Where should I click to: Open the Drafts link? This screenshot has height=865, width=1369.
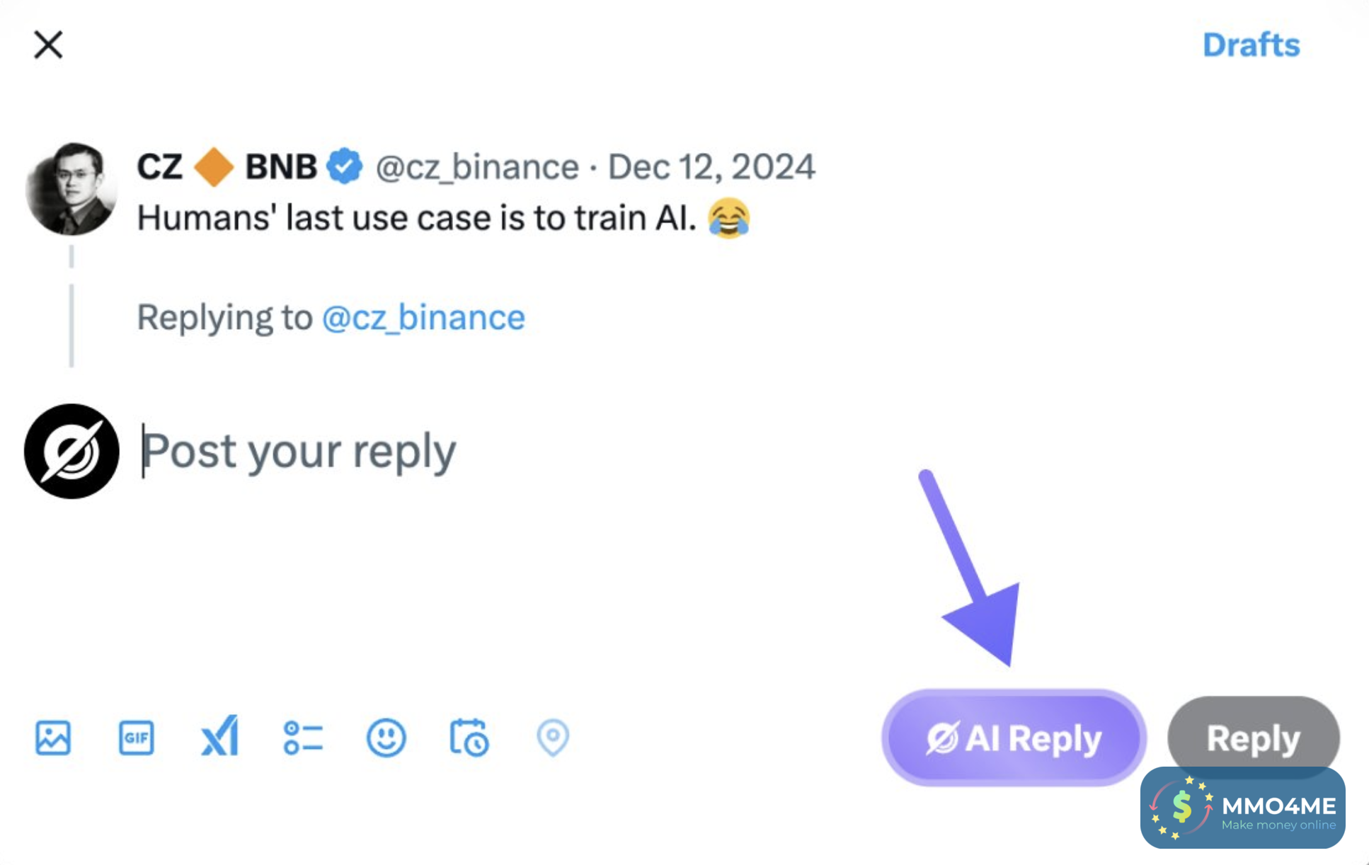[x=1251, y=45]
